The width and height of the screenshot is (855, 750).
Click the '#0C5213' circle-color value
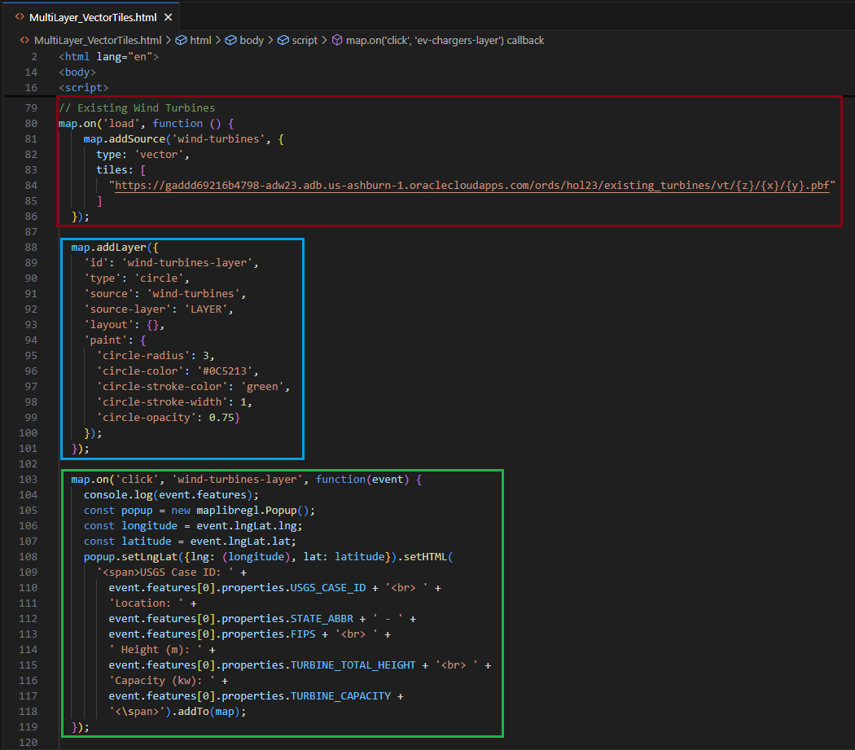[x=225, y=371]
